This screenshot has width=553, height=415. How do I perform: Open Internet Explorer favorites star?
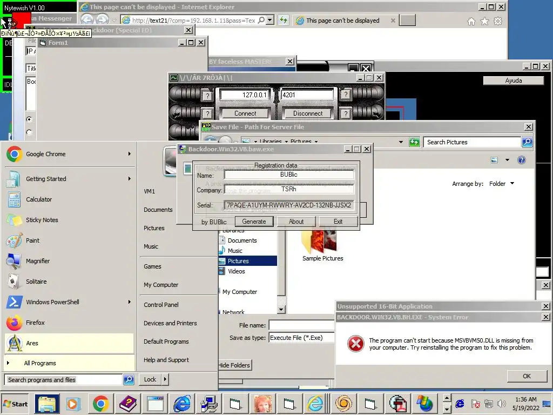tap(484, 22)
